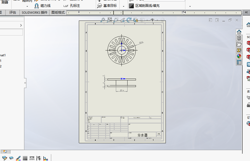Open the Appearances color ball tab icon
250x161 pixels.
(x=239, y=56)
